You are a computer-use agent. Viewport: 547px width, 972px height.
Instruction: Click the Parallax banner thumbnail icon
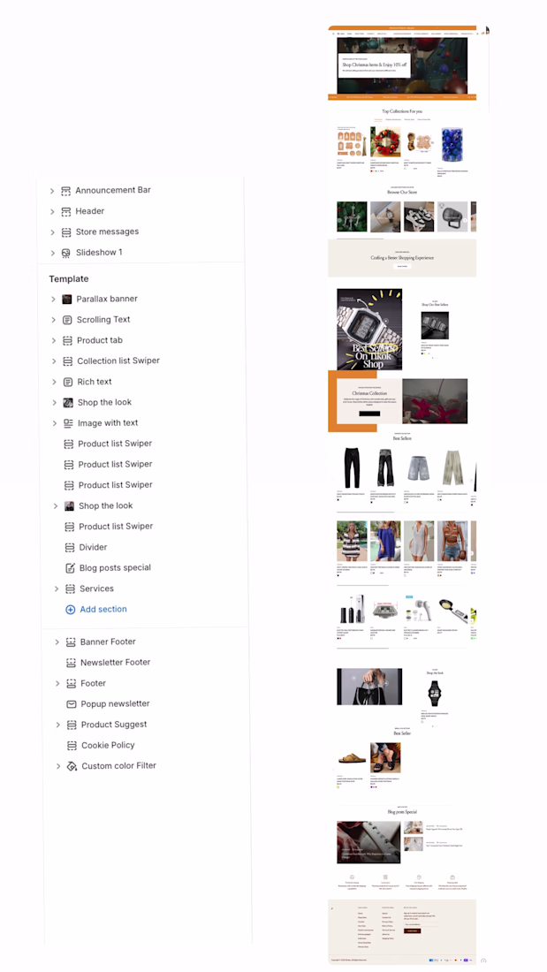[67, 299]
